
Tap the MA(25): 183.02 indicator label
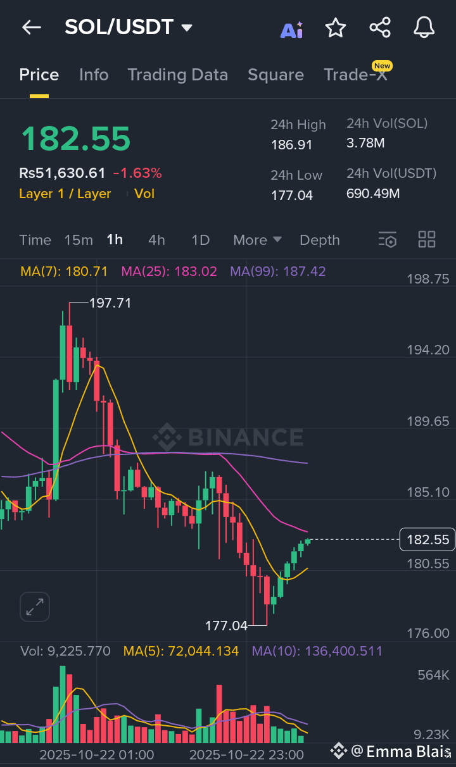(x=169, y=271)
